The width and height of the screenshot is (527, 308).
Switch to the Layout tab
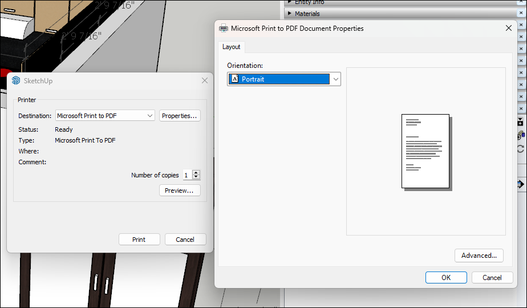pos(231,47)
